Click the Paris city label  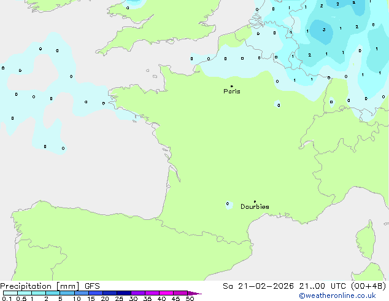(232, 92)
